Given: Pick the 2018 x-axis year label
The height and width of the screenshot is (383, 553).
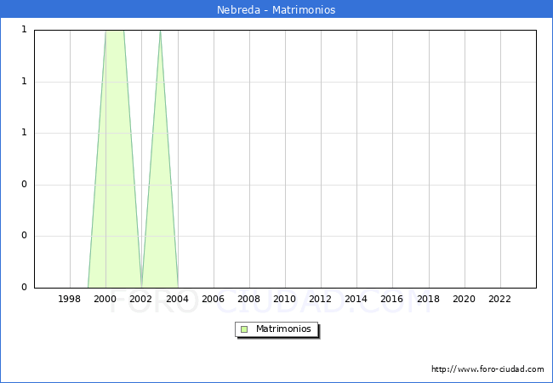Looking at the screenshot, I should coord(428,299).
